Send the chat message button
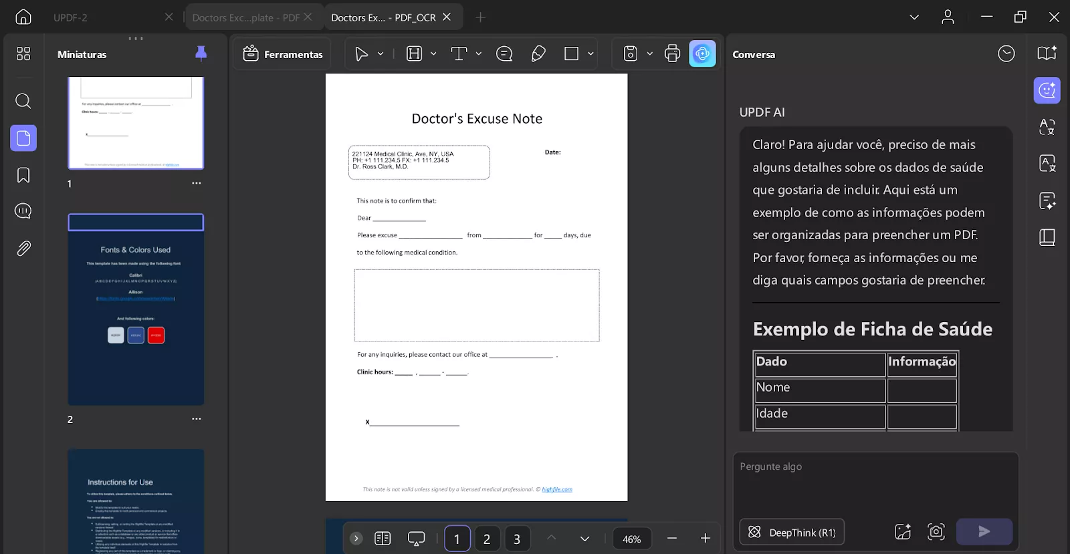1070x554 pixels. click(984, 531)
